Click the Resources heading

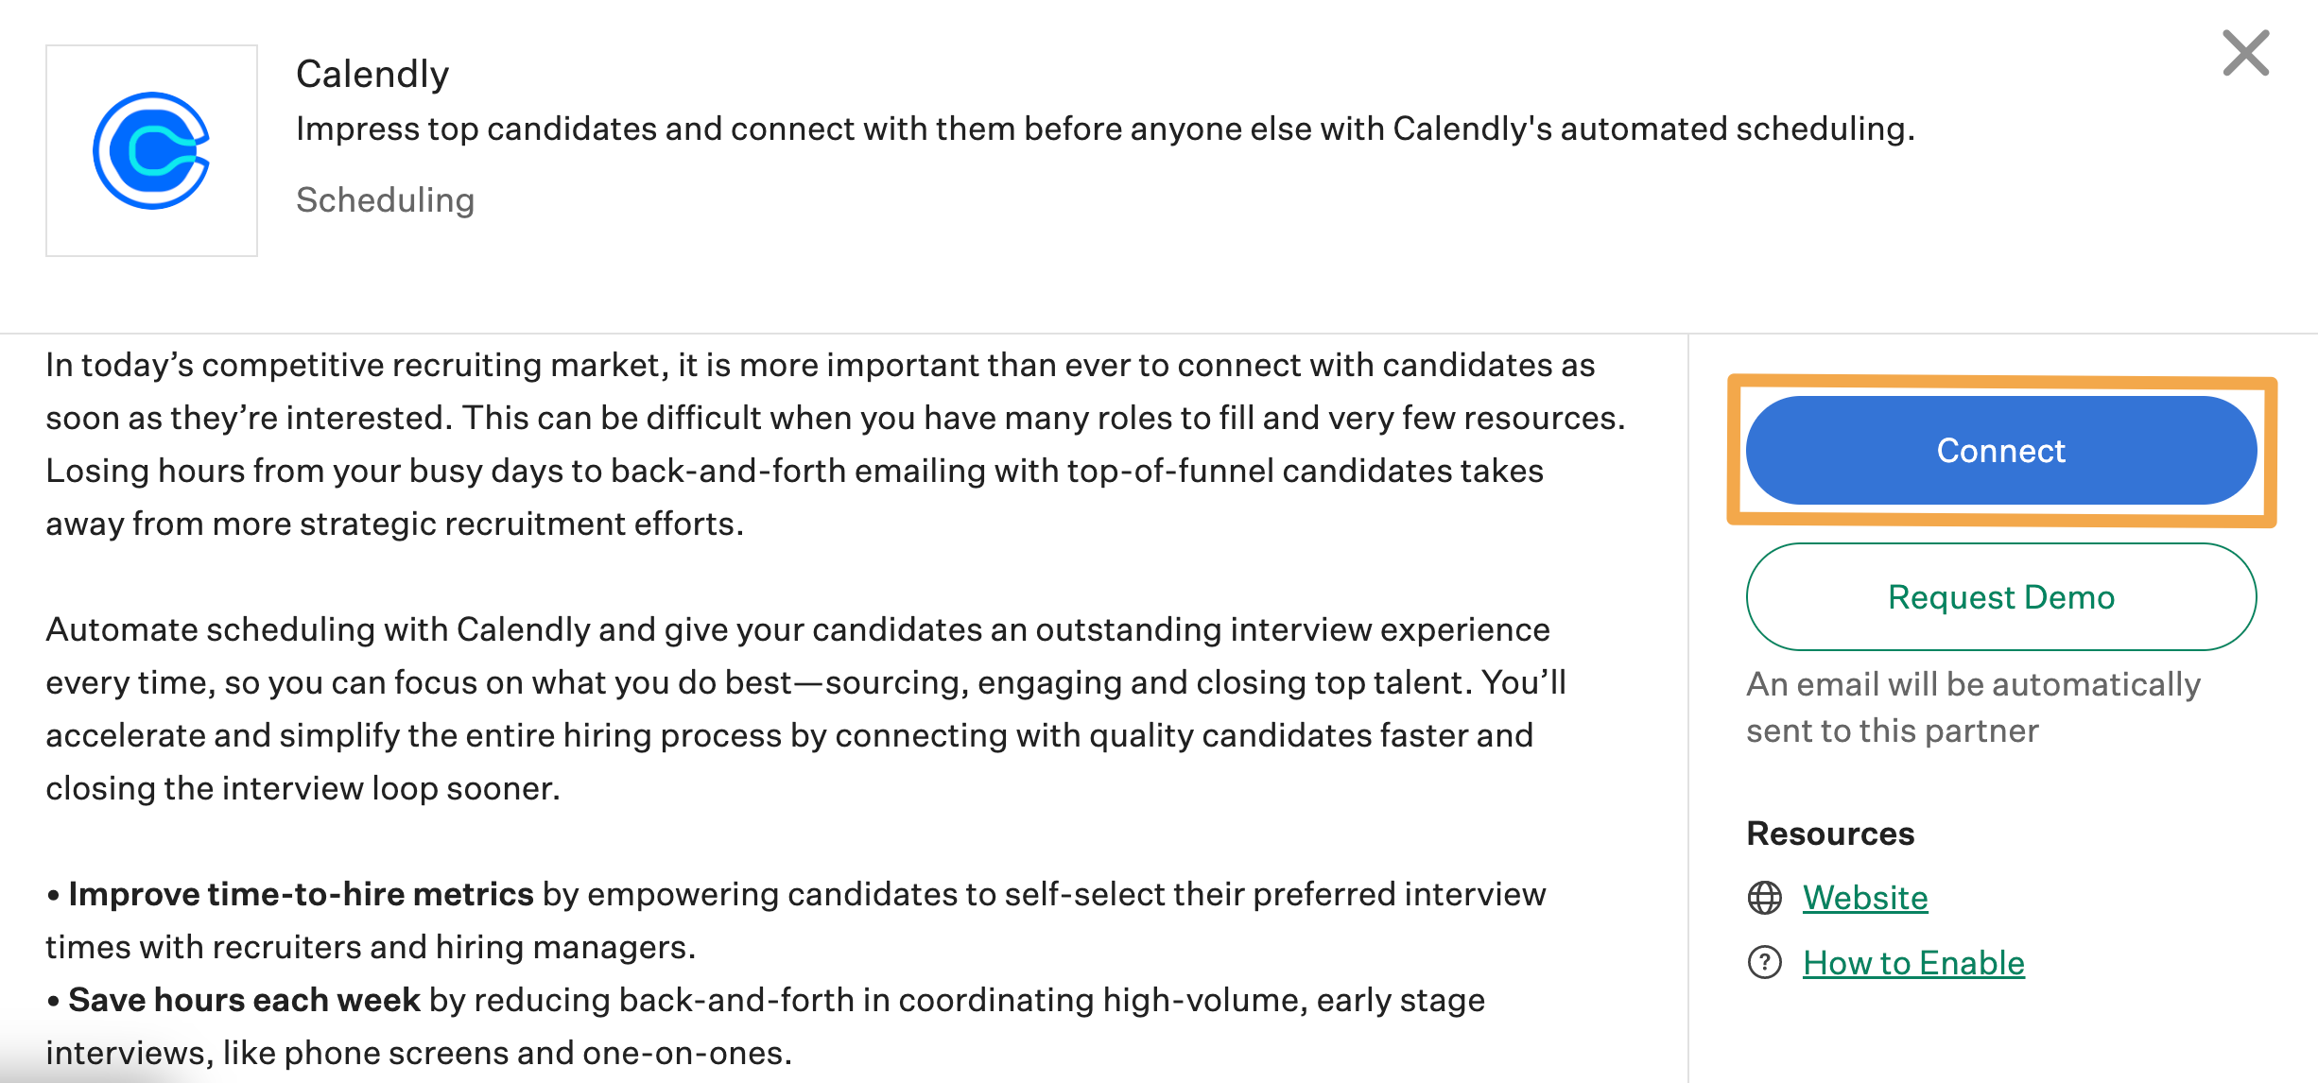pyautogui.click(x=1829, y=833)
